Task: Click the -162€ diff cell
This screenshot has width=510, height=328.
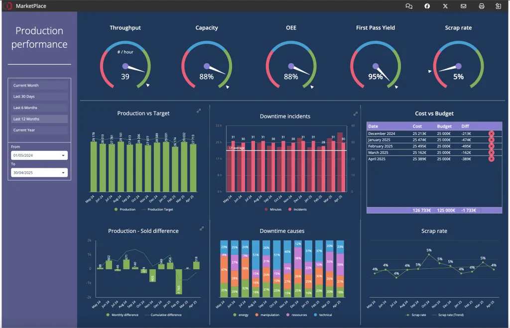Action: [466, 152]
